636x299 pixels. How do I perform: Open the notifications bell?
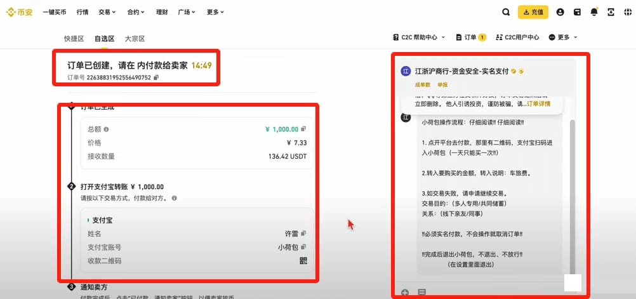(x=594, y=12)
